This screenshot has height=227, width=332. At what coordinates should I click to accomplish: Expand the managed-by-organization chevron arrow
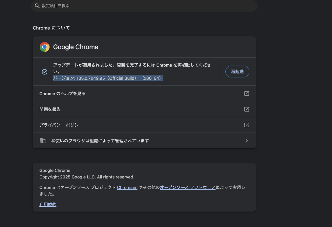point(247,141)
